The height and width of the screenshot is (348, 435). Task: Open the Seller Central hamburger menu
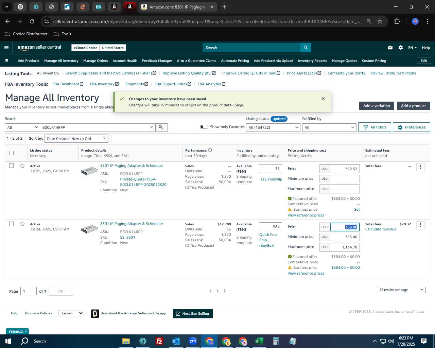tap(6, 48)
